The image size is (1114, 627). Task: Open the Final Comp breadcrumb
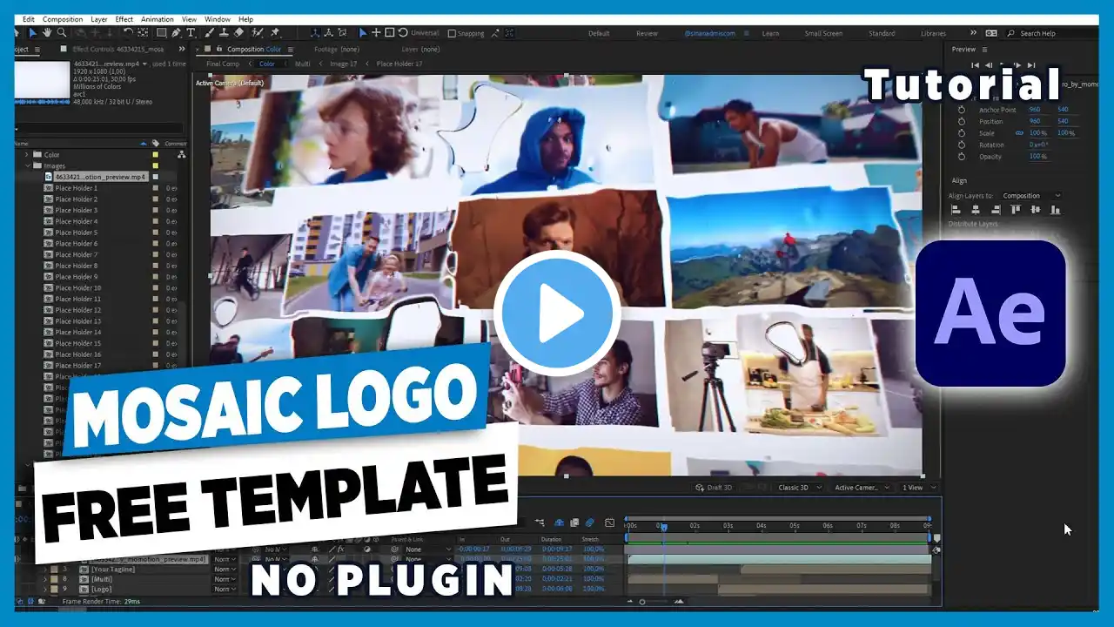[x=223, y=64]
